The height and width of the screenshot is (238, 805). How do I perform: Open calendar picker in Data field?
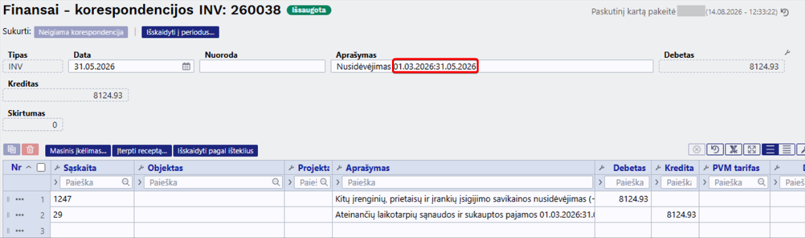[x=186, y=66]
